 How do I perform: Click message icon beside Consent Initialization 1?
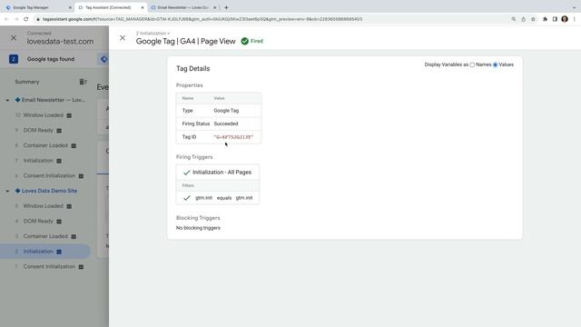tap(81, 267)
